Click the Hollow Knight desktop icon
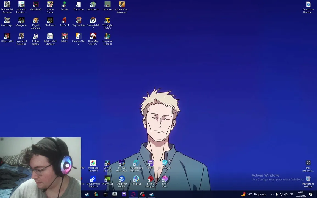Screen dimensions: 317x198 (36, 39)
